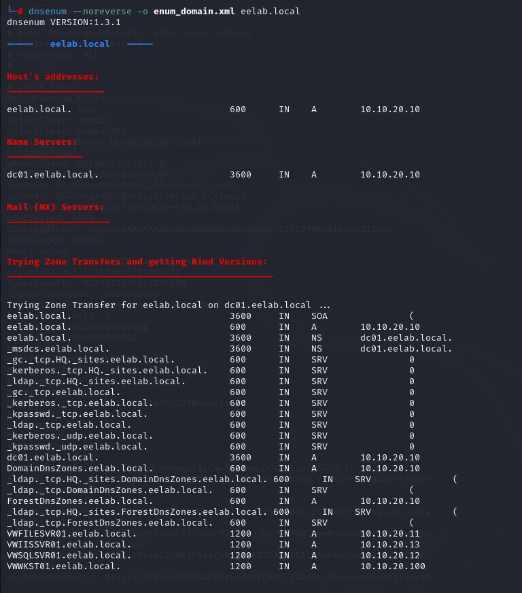Click _msdcs.eelab.local. NS record name

[x=58, y=349]
